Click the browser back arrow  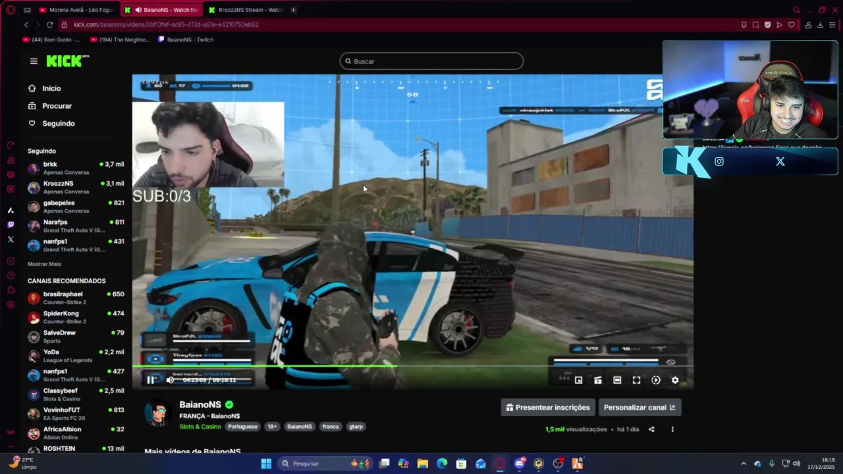26,24
